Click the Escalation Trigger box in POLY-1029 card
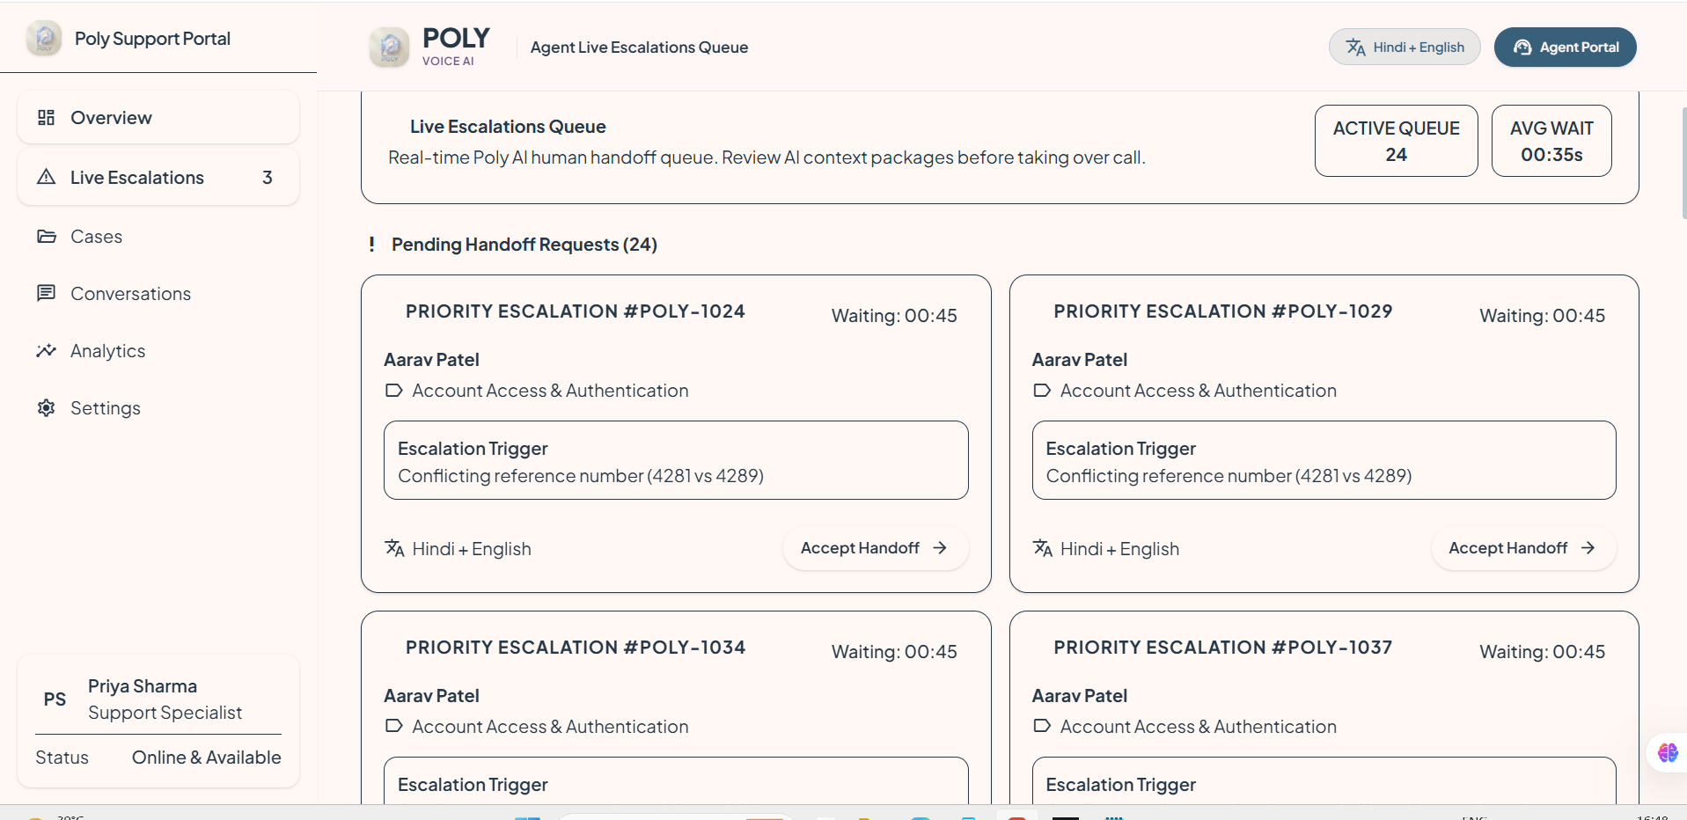Screen dimensions: 1687x820 click(1324, 460)
